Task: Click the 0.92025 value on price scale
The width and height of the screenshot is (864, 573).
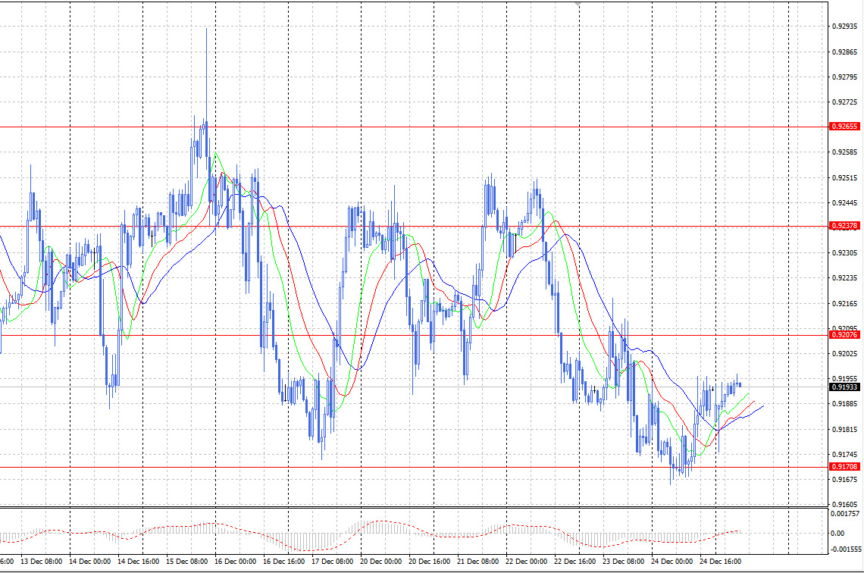Action: [845, 354]
